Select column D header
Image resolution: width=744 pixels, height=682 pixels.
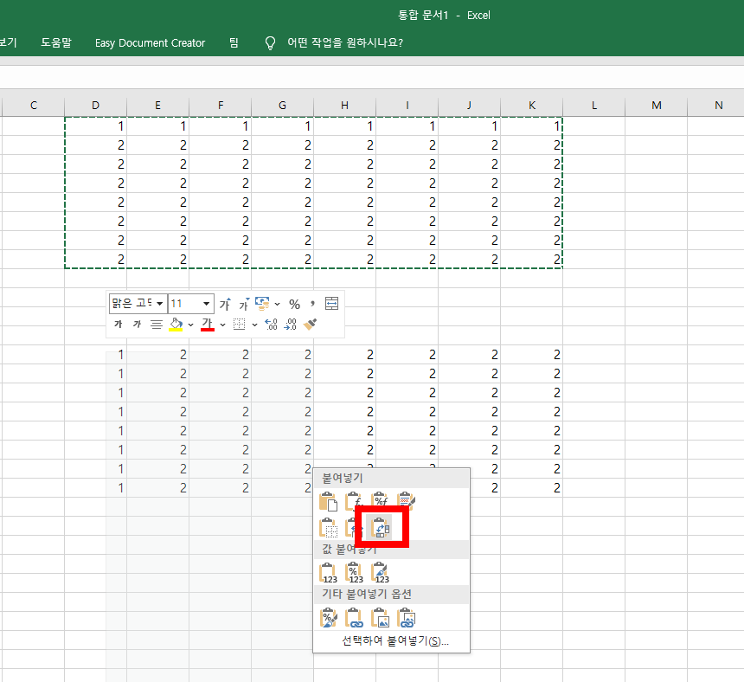(95, 106)
